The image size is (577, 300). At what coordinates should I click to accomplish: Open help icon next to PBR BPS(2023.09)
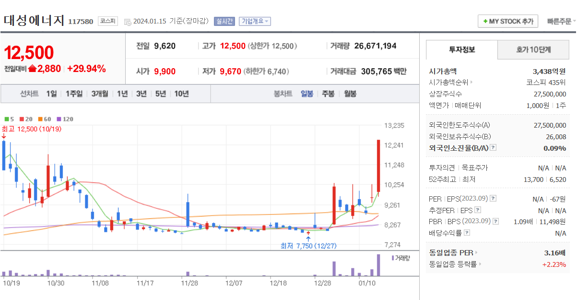(x=496, y=221)
